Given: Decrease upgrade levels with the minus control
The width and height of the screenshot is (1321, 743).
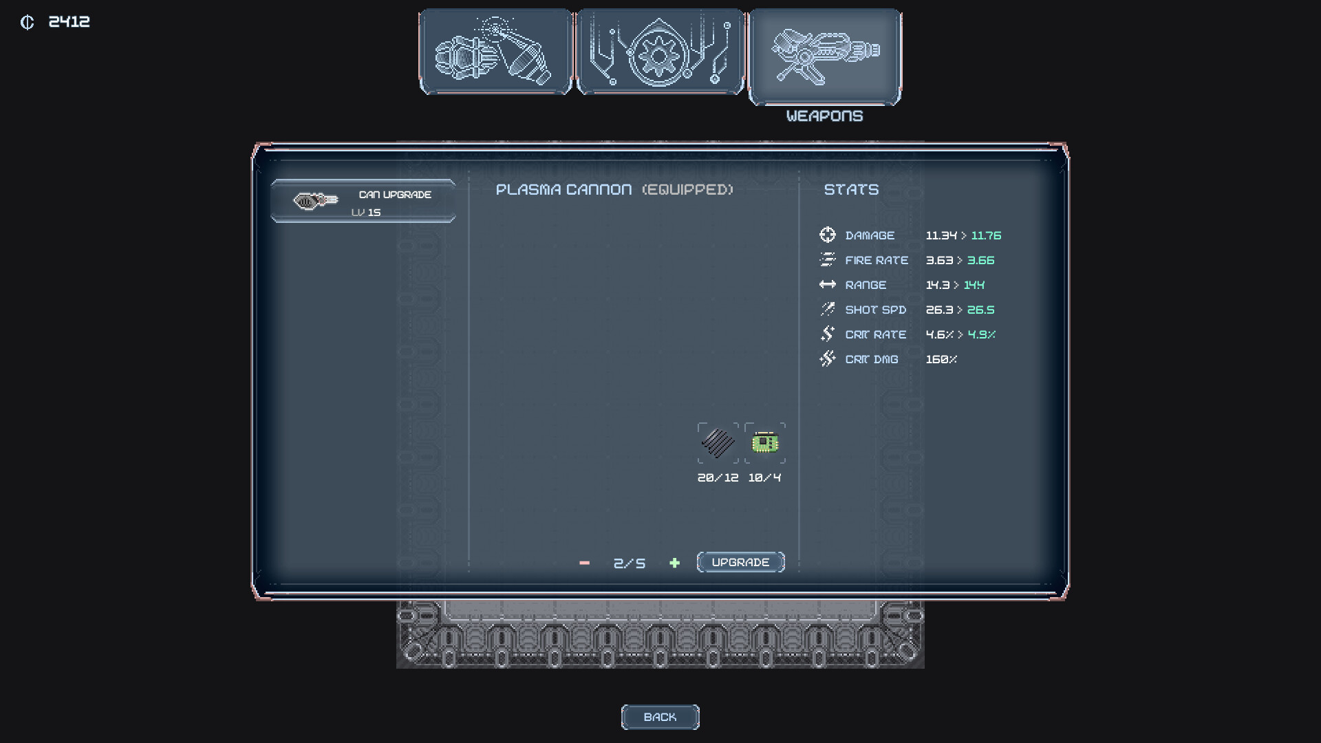Looking at the screenshot, I should 584,562.
